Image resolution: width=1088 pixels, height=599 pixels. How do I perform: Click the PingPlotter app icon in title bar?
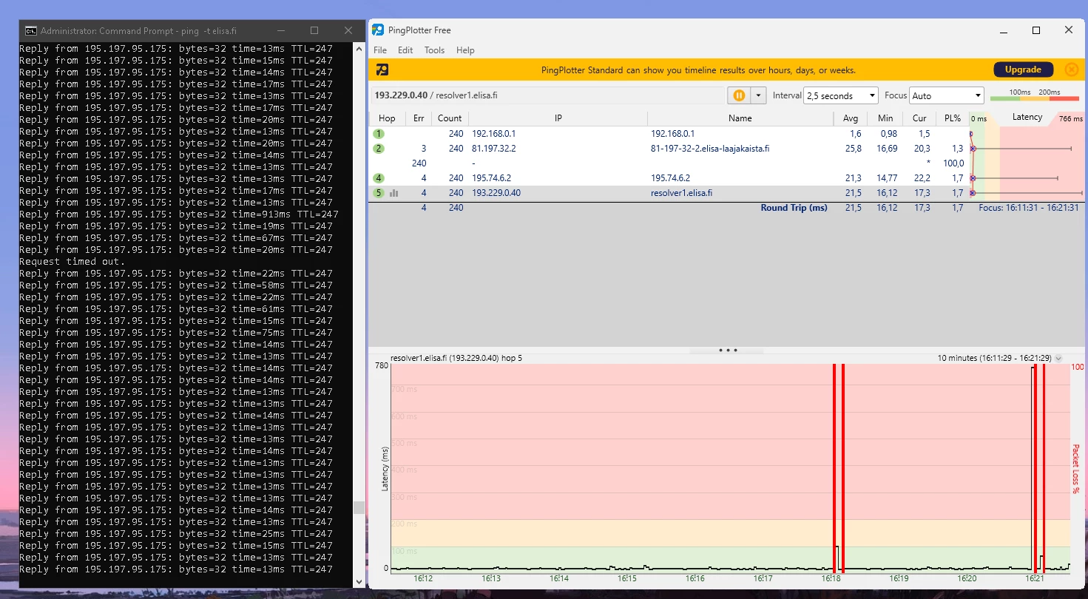coord(378,30)
